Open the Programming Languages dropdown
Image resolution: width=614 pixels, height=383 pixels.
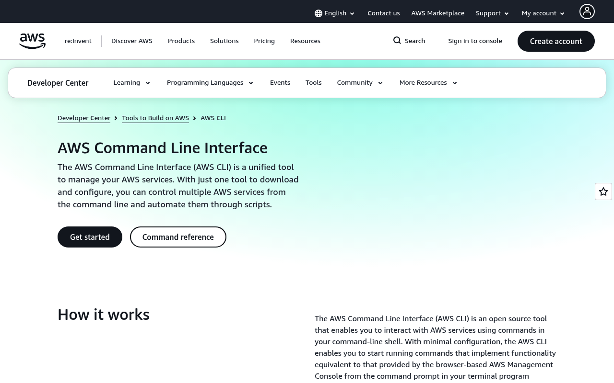(x=210, y=83)
